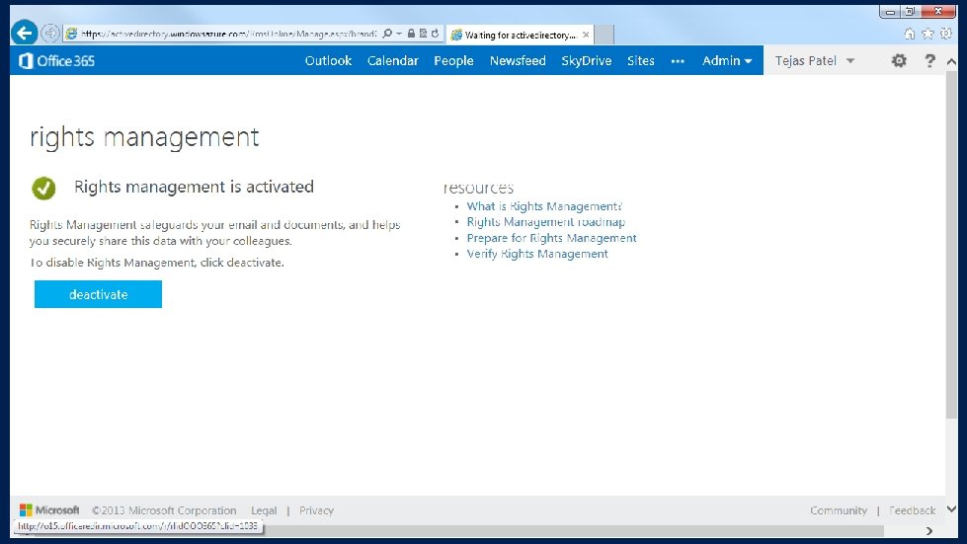The image size is (967, 544).
Task: Open Newsfeed from the navigation bar
Action: 518,60
